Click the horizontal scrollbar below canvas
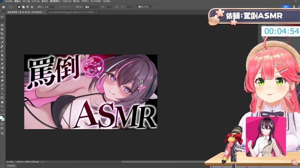 [x=164, y=162]
